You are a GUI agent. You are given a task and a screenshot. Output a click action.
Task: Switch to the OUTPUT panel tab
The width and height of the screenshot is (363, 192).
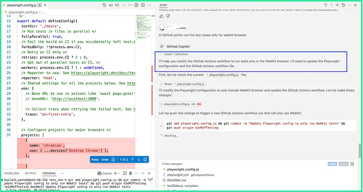coord(31,173)
